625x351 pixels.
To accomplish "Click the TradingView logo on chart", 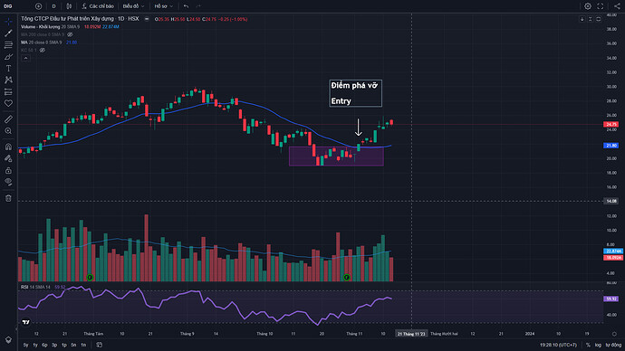I will tap(26, 322).
